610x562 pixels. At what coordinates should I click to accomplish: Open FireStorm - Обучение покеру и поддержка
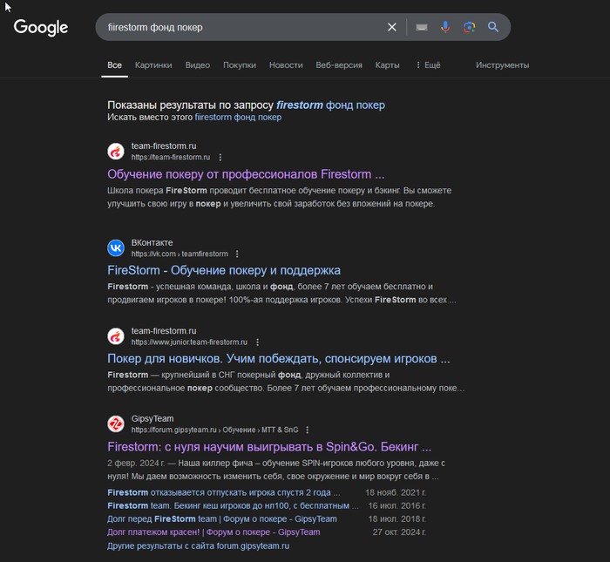224,270
